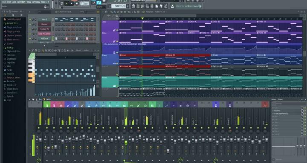The width and height of the screenshot is (307, 163).
Task: Click the browser plugin database tab icon
Action: [x=21, y=15]
